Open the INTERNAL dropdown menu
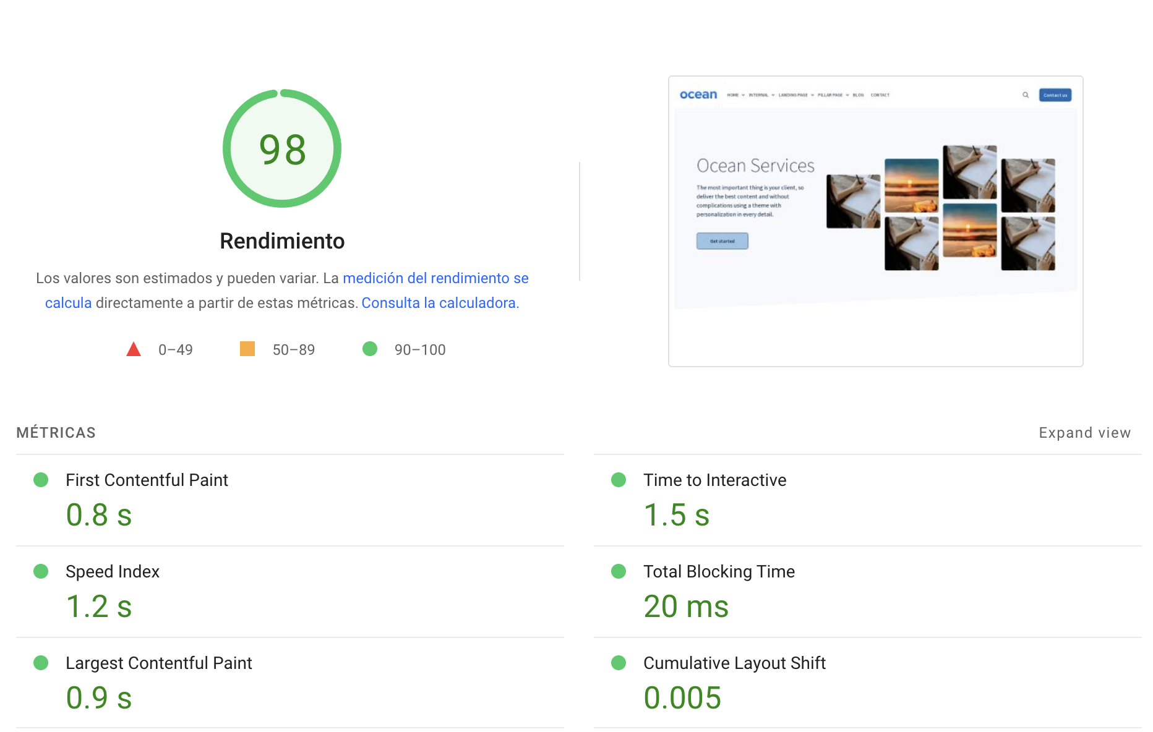 (x=760, y=95)
